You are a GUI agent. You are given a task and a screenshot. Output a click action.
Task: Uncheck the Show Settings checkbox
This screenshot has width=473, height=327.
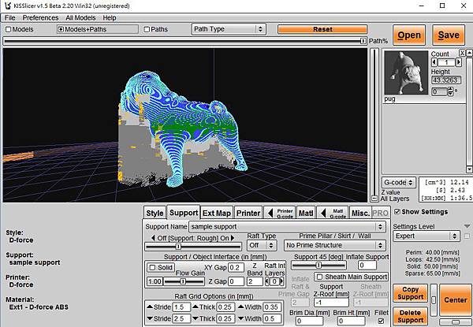click(x=397, y=212)
